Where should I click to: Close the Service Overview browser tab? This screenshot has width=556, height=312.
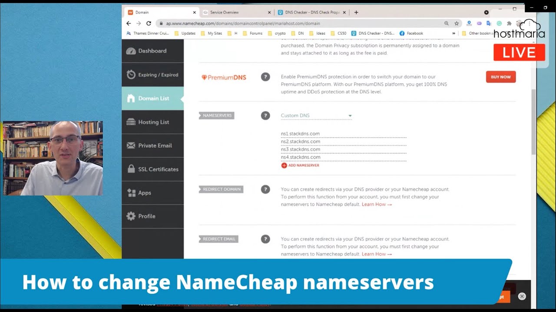(x=269, y=13)
